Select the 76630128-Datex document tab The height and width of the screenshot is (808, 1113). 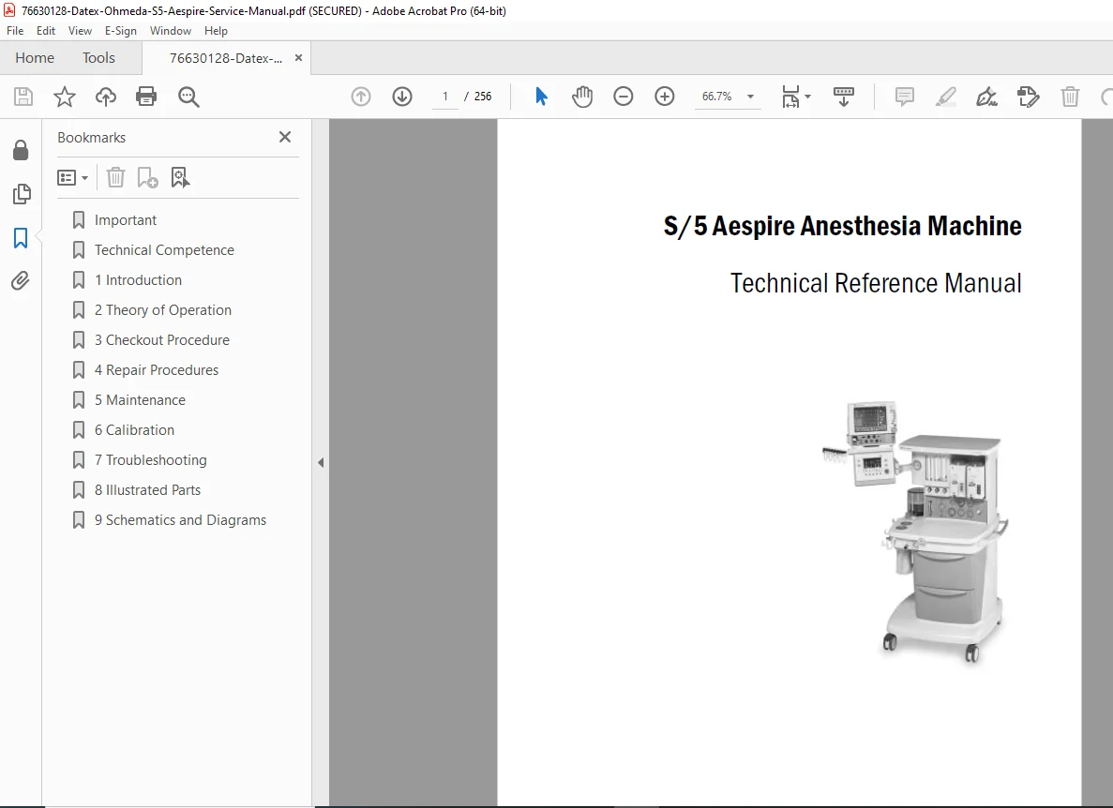pos(226,58)
